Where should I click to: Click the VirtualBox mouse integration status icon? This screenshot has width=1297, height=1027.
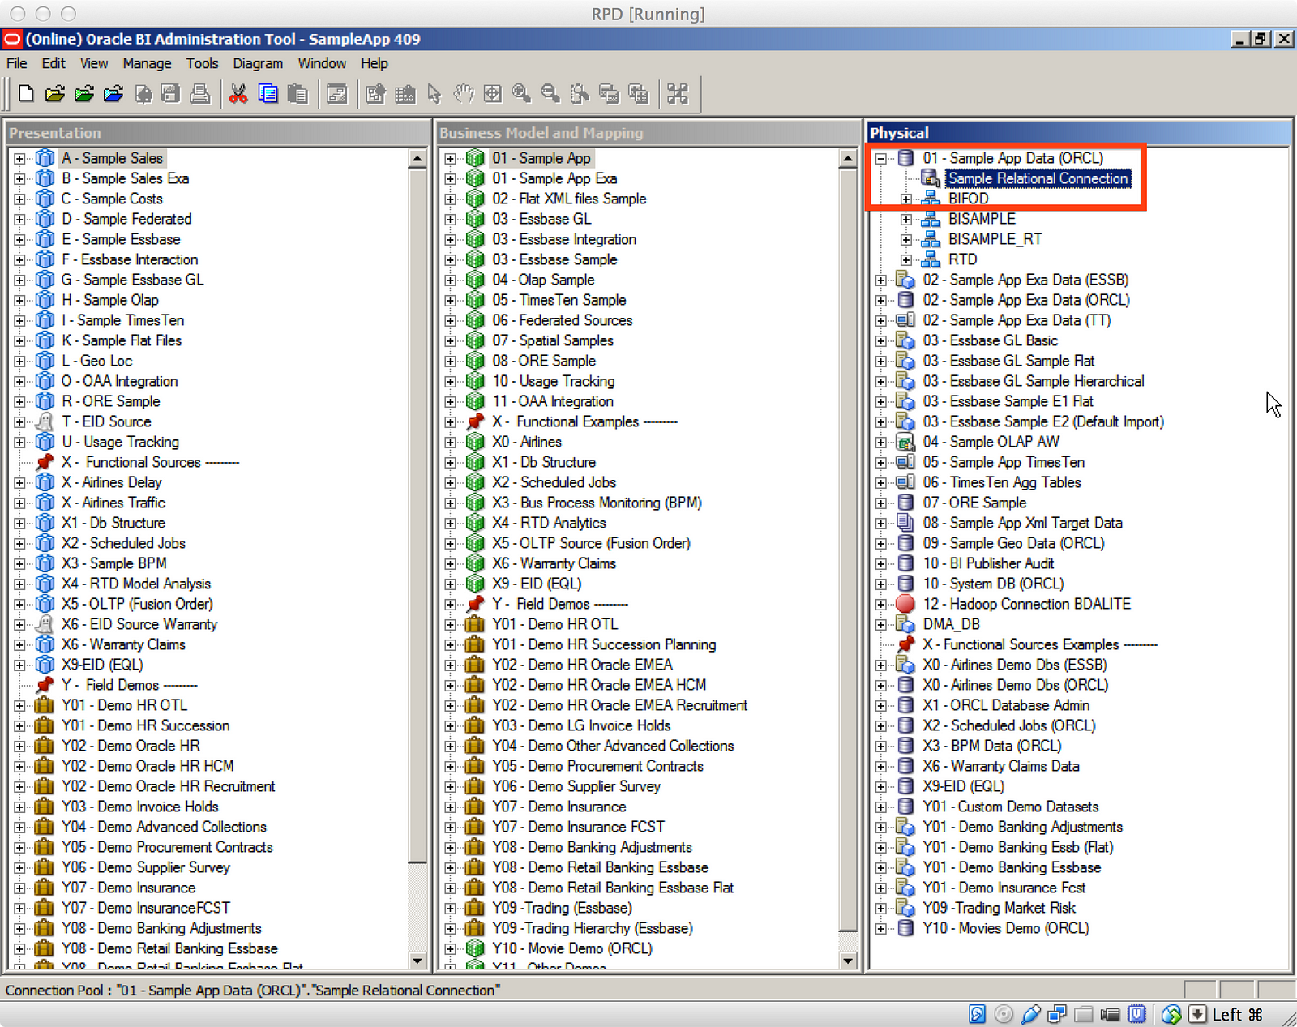1171,1014
